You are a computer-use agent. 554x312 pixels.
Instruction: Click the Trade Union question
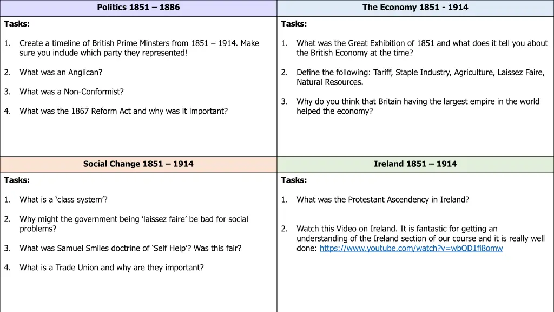[111, 268]
